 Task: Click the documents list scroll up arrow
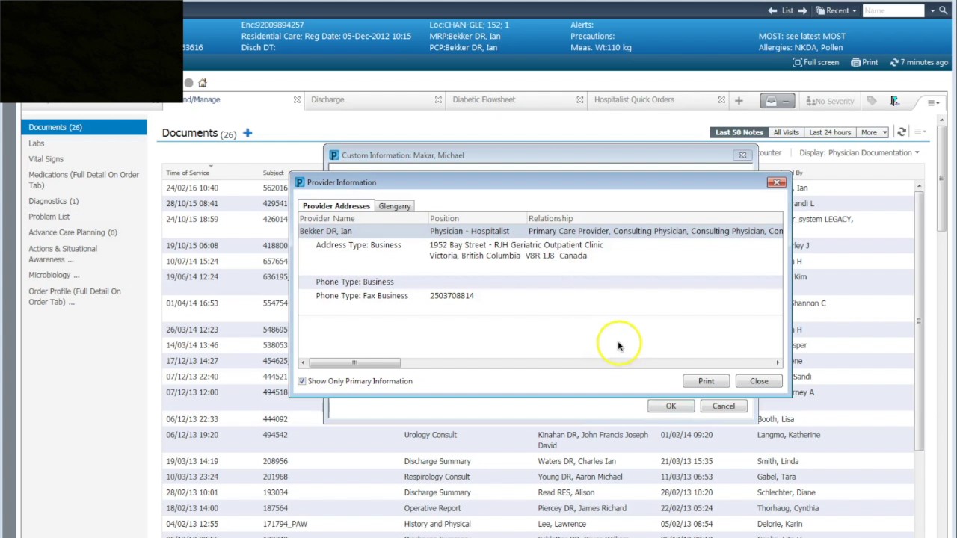919,186
